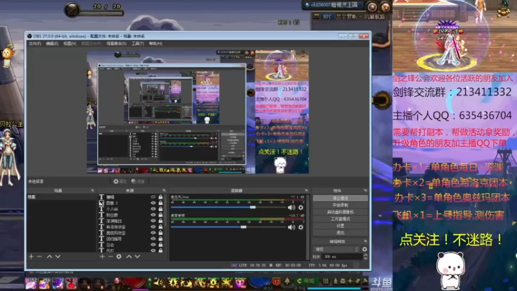Open 设置 settings in Controls panel
Screen dimensions: 517x291
click(341, 226)
